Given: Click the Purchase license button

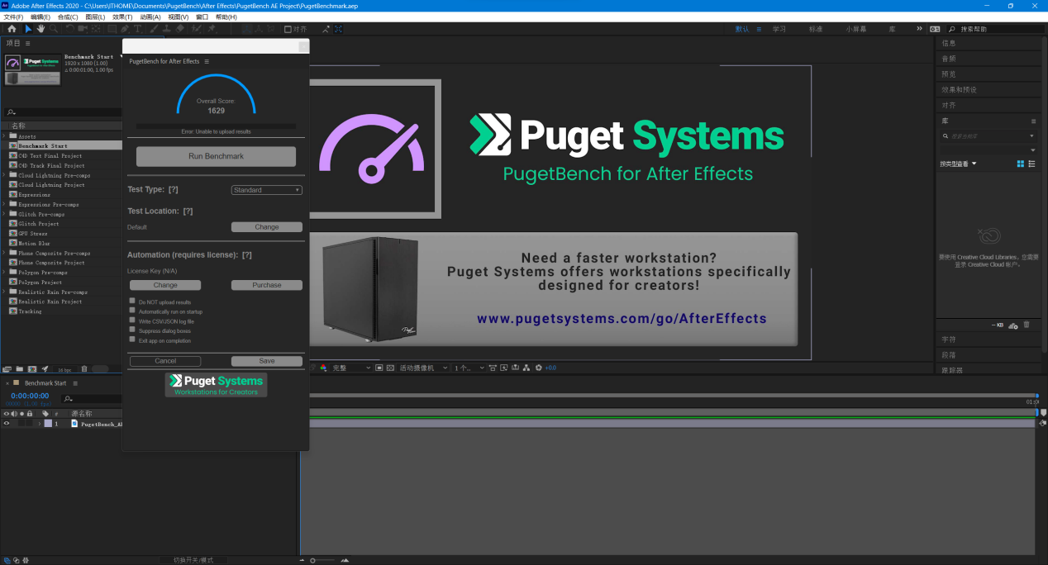Looking at the screenshot, I should tap(266, 285).
